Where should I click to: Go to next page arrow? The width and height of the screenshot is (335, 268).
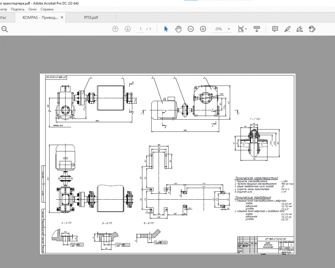[128, 29]
